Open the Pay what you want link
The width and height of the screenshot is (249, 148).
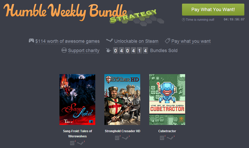191,41
